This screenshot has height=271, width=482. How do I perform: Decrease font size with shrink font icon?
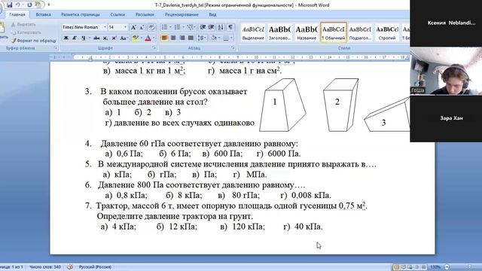(x=142, y=27)
